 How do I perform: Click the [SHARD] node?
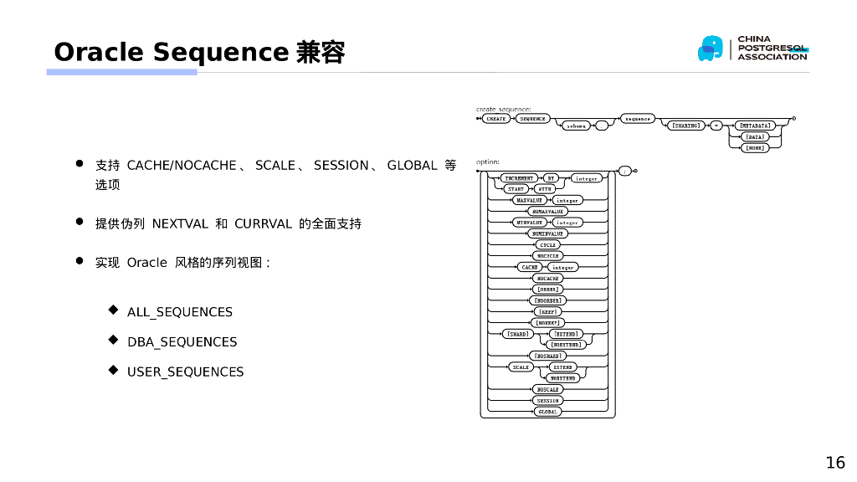point(517,334)
